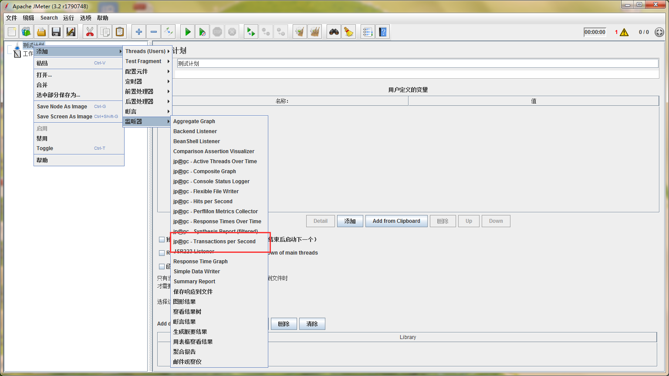This screenshot has width=669, height=376.
Task: Open the Search menu in menu bar
Action: (49, 18)
